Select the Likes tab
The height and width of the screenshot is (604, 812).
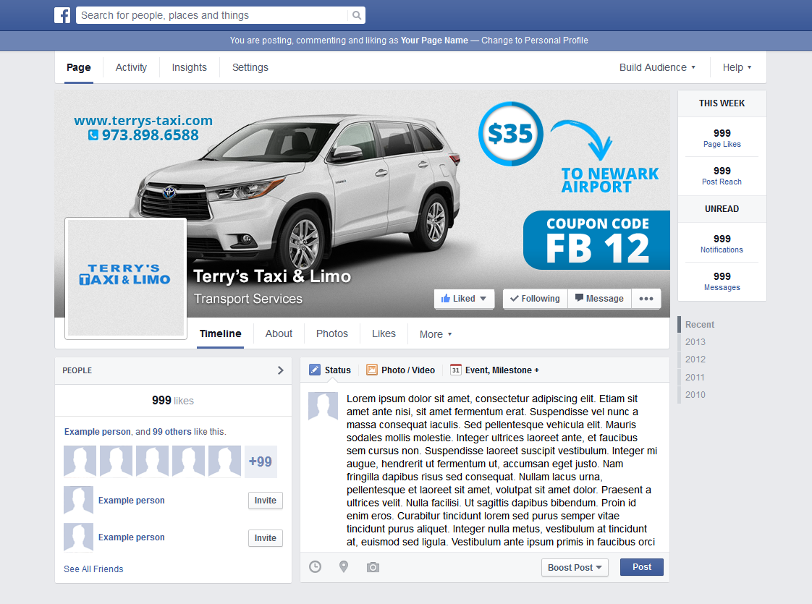(x=384, y=334)
